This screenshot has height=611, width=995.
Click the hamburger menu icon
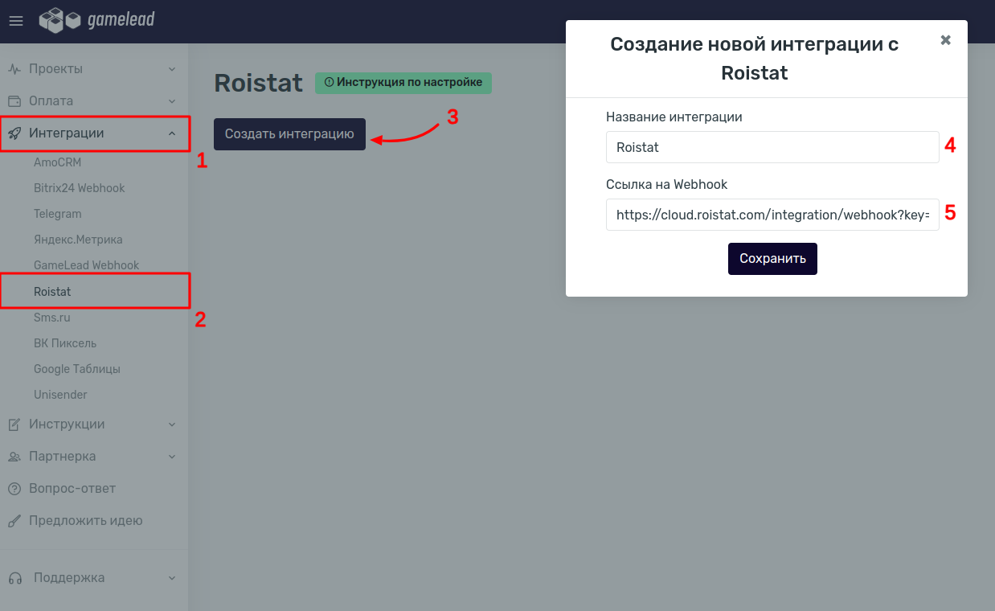[16, 21]
